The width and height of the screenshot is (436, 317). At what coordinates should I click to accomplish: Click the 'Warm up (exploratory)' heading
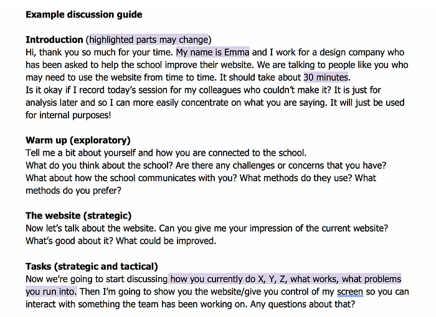pos(78,140)
